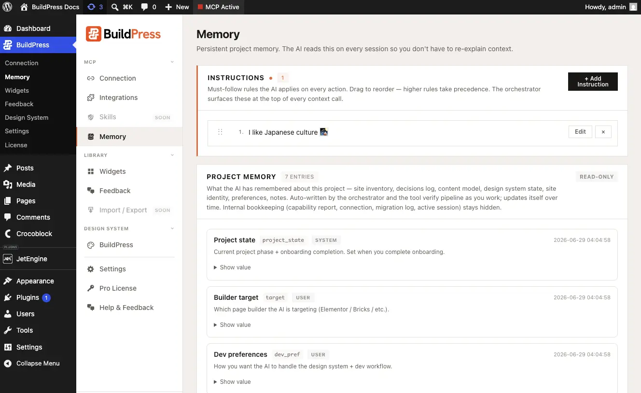The width and height of the screenshot is (641, 393).
Task: Click the WordPress Settings sliders icon
Action: pos(8,347)
